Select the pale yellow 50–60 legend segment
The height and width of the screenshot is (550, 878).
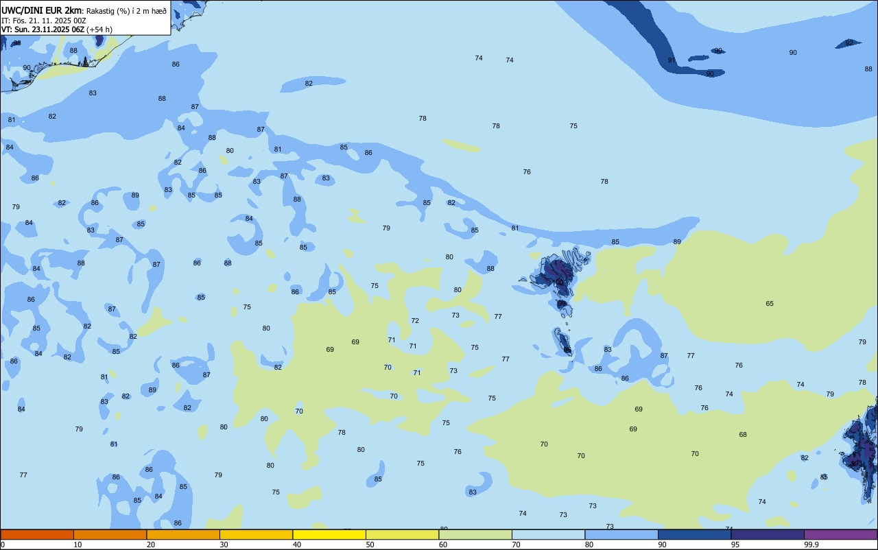point(402,534)
